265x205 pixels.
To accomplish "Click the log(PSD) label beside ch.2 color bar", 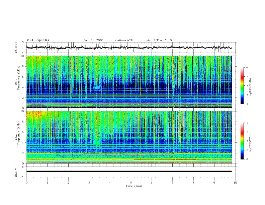I will 250,142.
